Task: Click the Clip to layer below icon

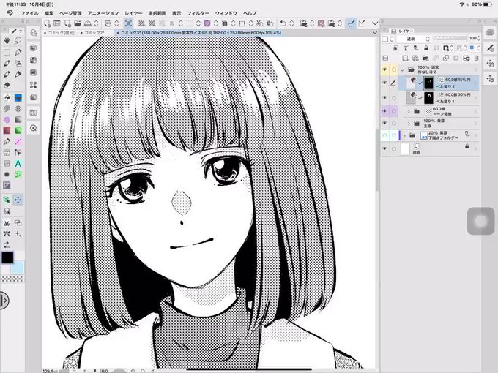Action: [x=395, y=48]
